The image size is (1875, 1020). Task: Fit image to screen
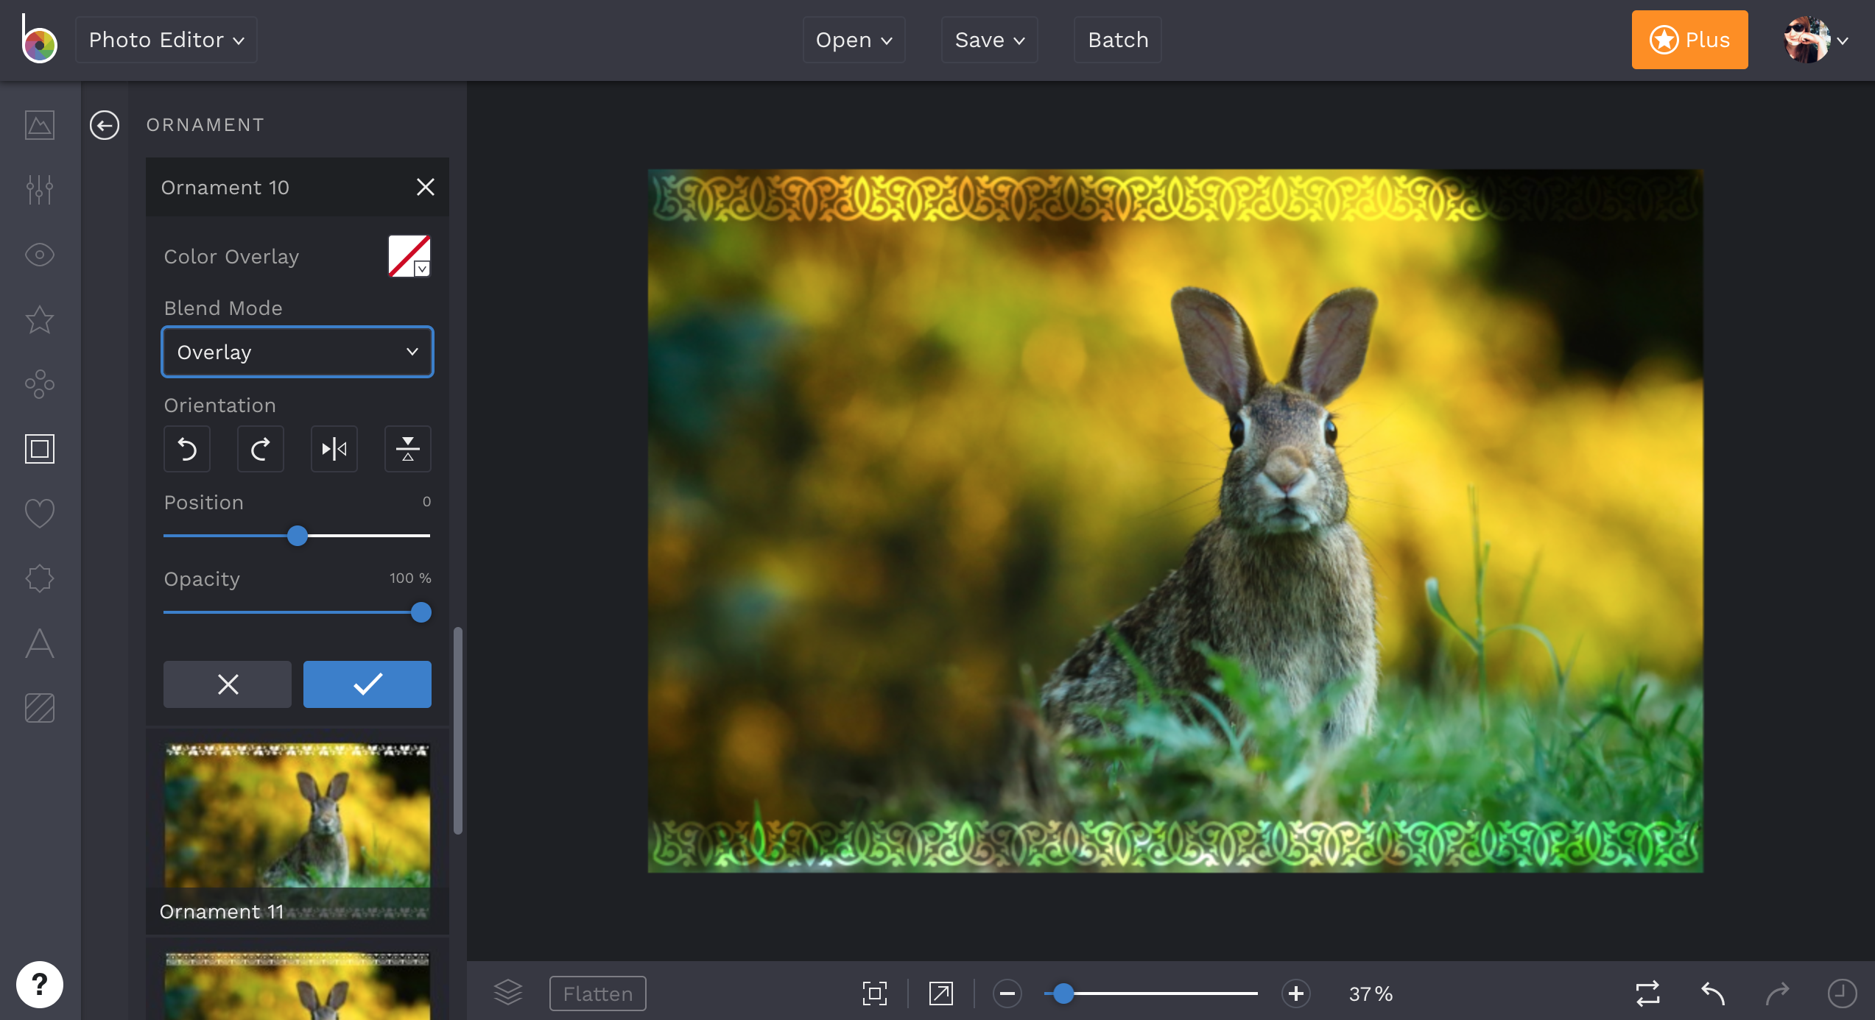[875, 994]
